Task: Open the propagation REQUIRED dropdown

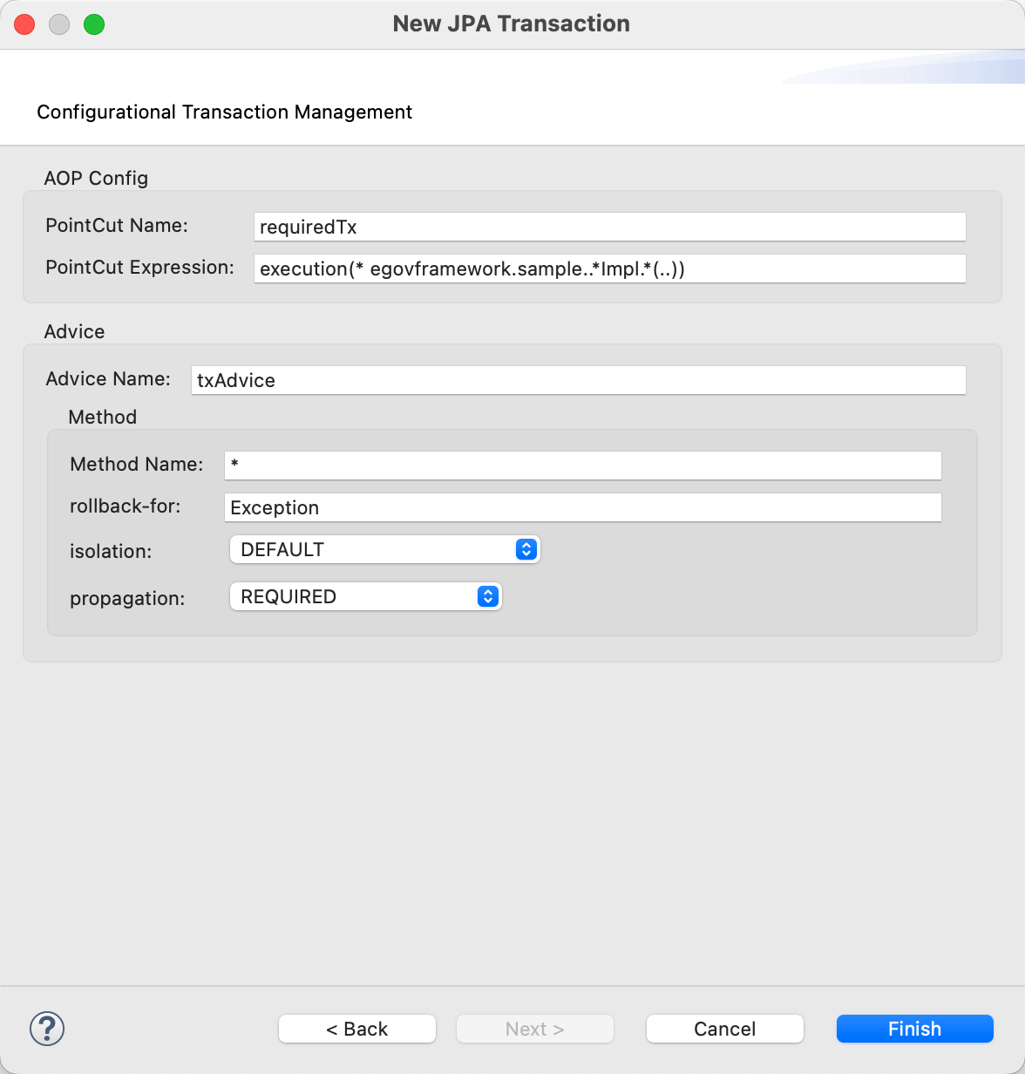Action: click(365, 596)
